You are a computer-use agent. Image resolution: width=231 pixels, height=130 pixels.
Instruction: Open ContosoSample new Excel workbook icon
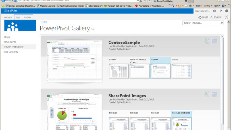(x=207, y=41)
